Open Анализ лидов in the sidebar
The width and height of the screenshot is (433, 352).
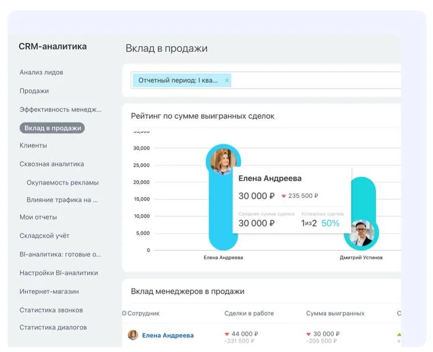[41, 73]
